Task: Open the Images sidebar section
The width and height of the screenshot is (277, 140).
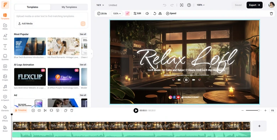Action: tap(5, 77)
